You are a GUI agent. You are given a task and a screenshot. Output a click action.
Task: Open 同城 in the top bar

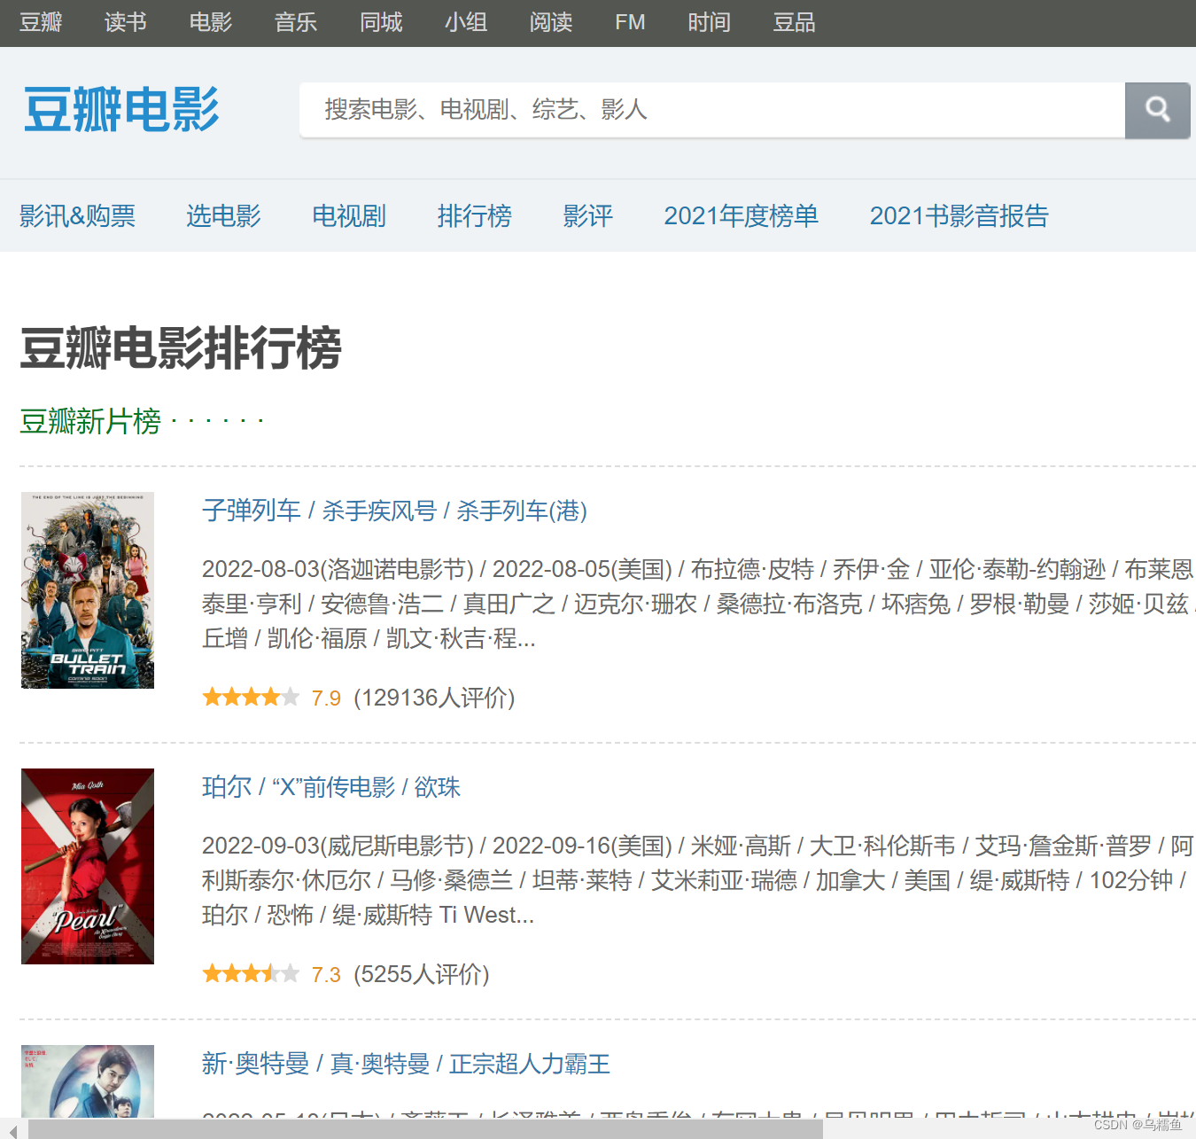click(381, 22)
